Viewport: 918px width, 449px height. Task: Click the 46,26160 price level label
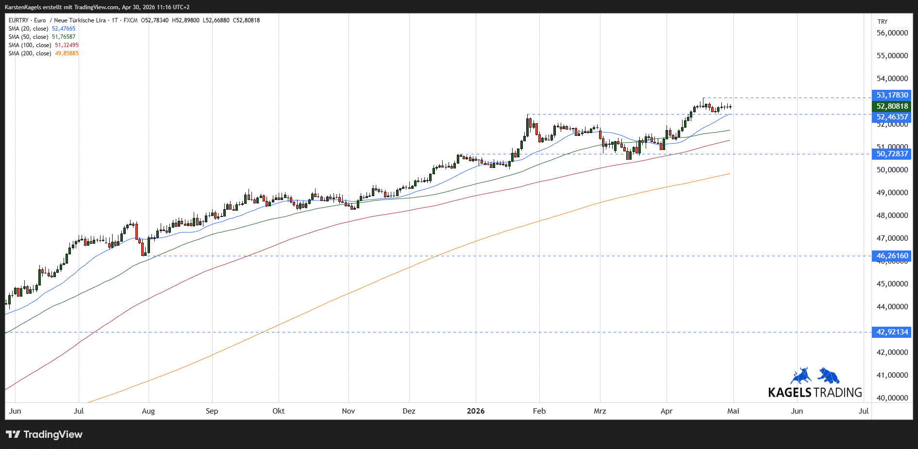892,256
